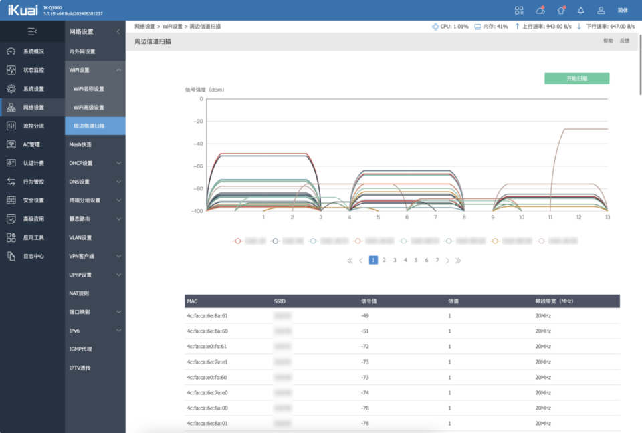Collapse the WiFi设置 submenu

[118, 70]
